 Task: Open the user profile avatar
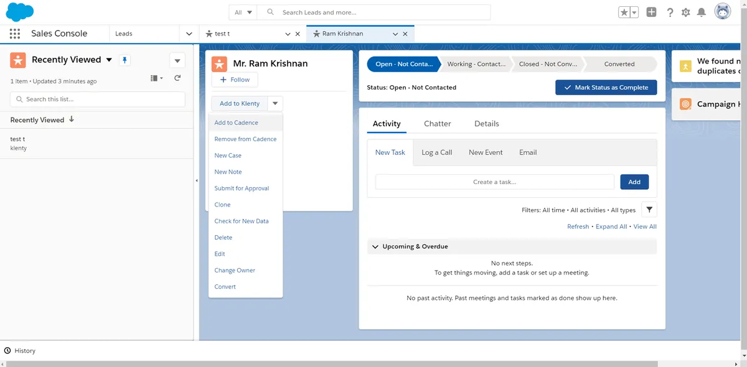[722, 12]
